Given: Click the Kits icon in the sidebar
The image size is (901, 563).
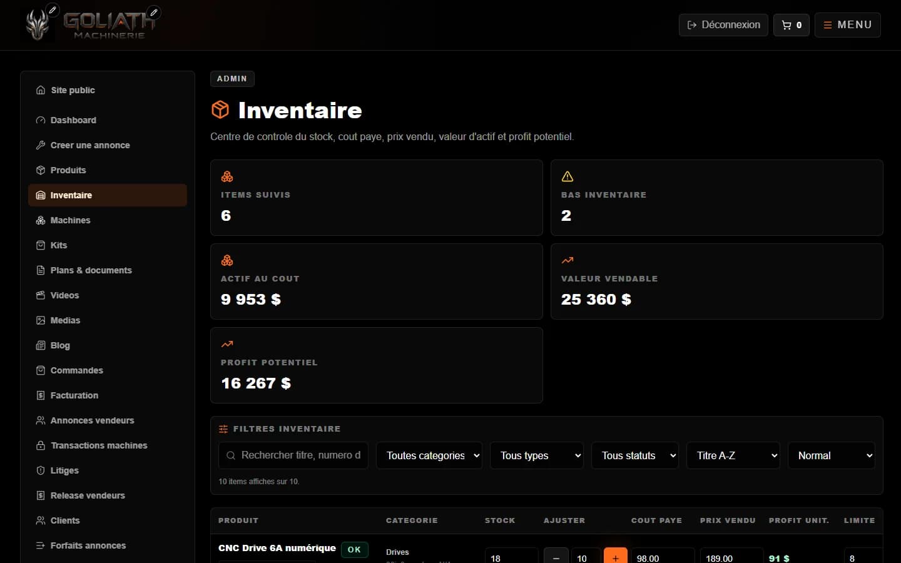Looking at the screenshot, I should 41,245.
